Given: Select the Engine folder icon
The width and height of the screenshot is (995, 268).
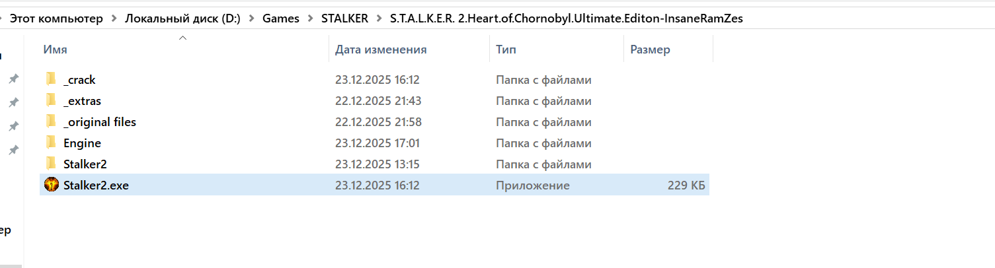Looking at the screenshot, I should click(x=51, y=143).
